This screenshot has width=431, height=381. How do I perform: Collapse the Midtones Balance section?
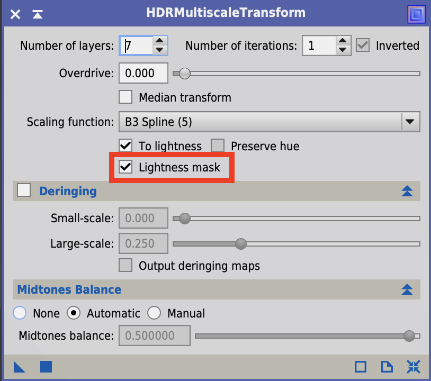pos(407,289)
